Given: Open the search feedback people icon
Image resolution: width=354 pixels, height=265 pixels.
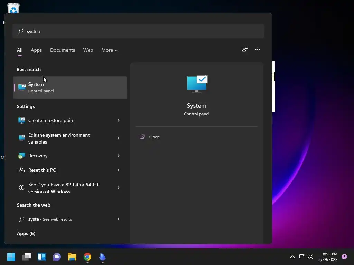Looking at the screenshot, I should 245,49.
